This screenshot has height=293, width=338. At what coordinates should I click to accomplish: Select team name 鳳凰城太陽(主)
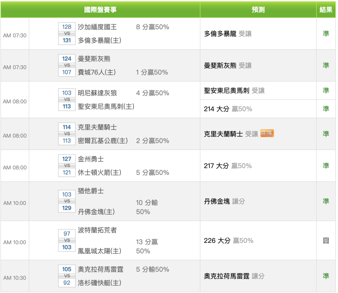click(100, 251)
